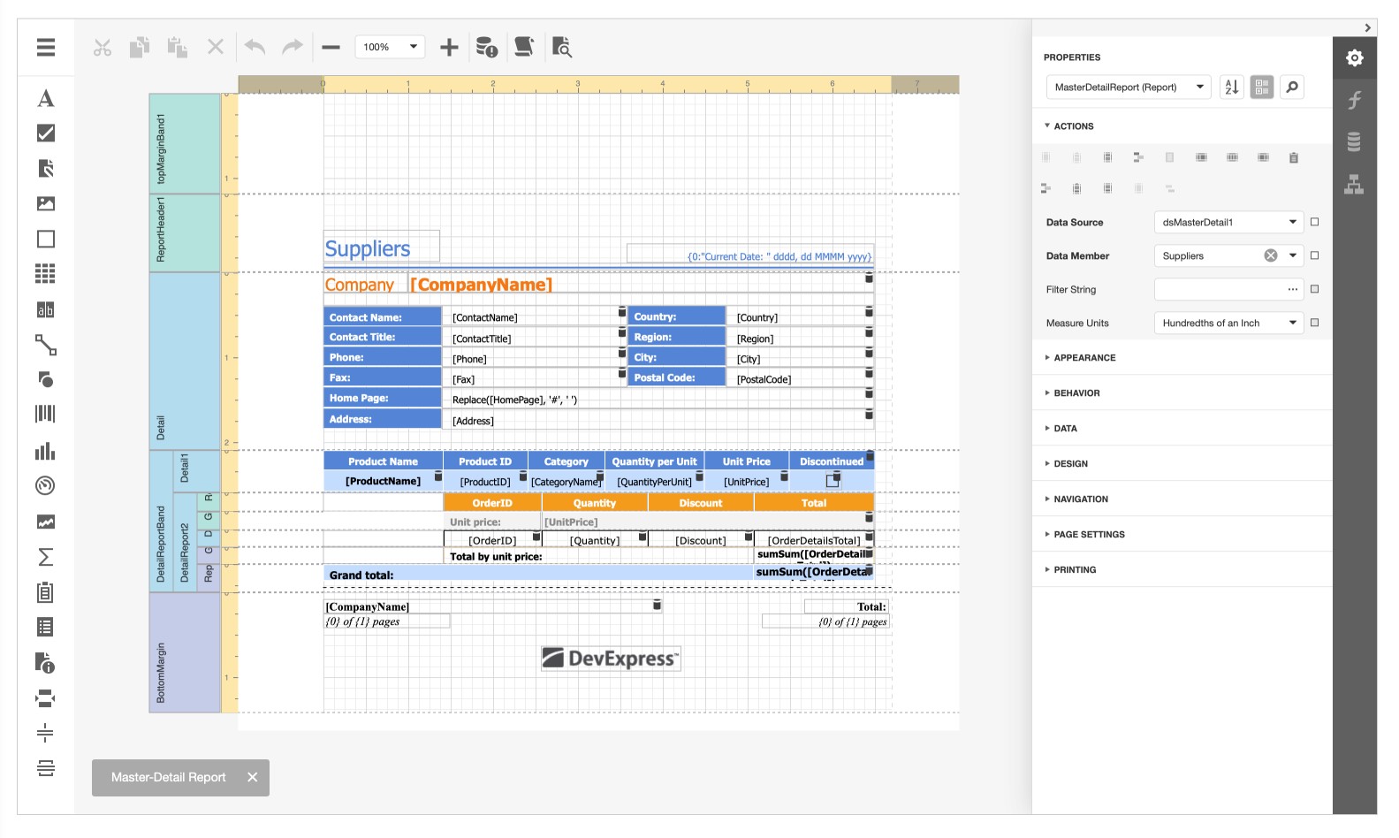The height and width of the screenshot is (838, 1399).
Task: Select the Line tool in toolbox
Action: (46, 345)
